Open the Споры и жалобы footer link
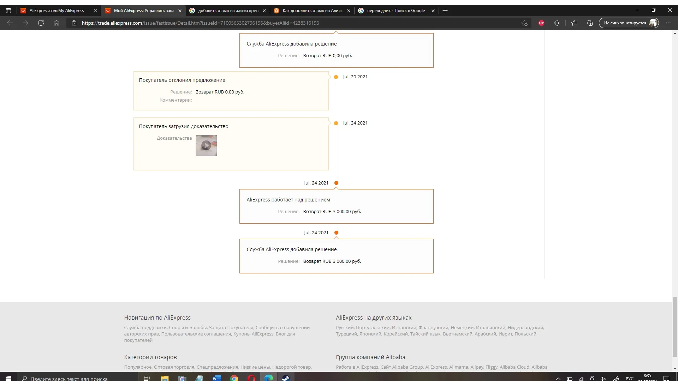 (x=188, y=327)
